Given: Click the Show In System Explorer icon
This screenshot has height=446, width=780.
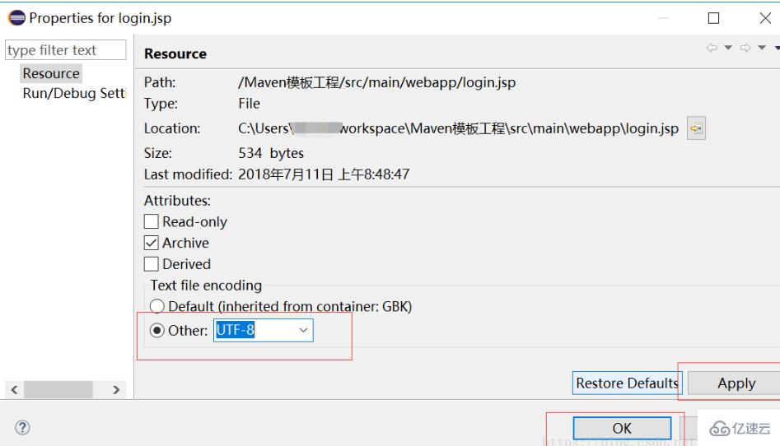Looking at the screenshot, I should [x=696, y=128].
